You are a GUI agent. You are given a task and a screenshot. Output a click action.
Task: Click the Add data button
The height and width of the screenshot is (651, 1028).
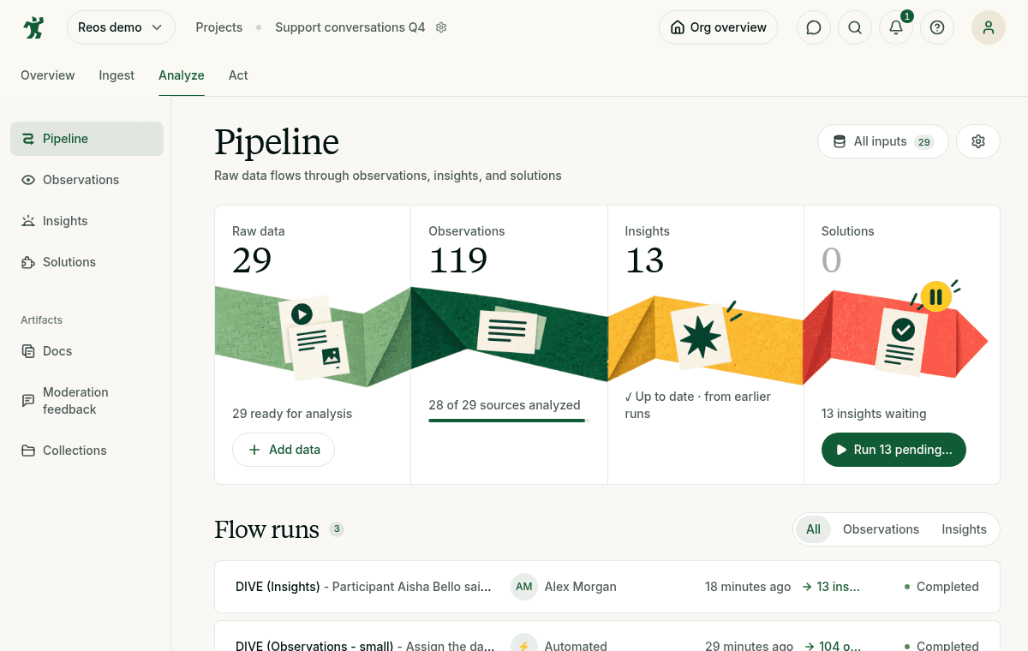284,450
